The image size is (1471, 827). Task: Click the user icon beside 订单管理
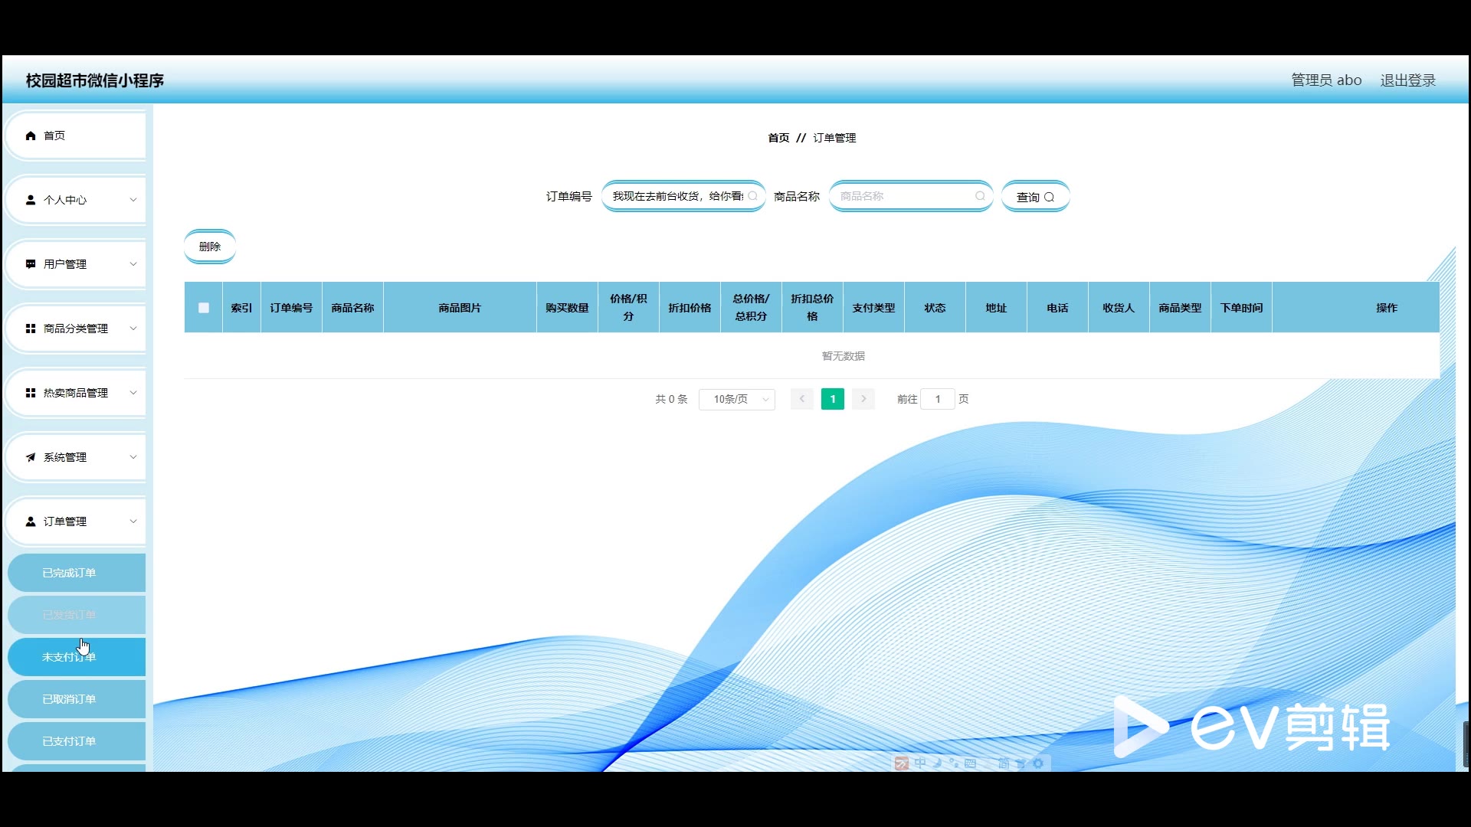[31, 521]
